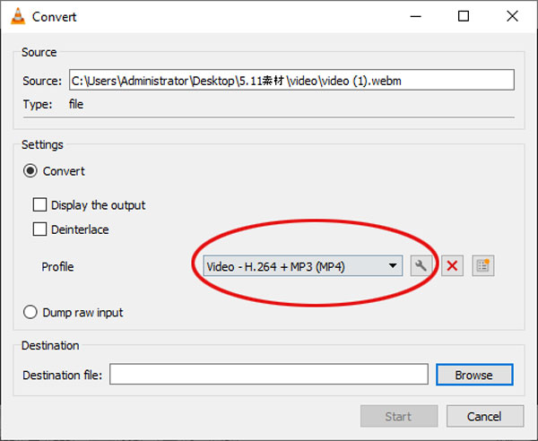Click the Browse button
The image size is (538, 441).
coord(474,375)
